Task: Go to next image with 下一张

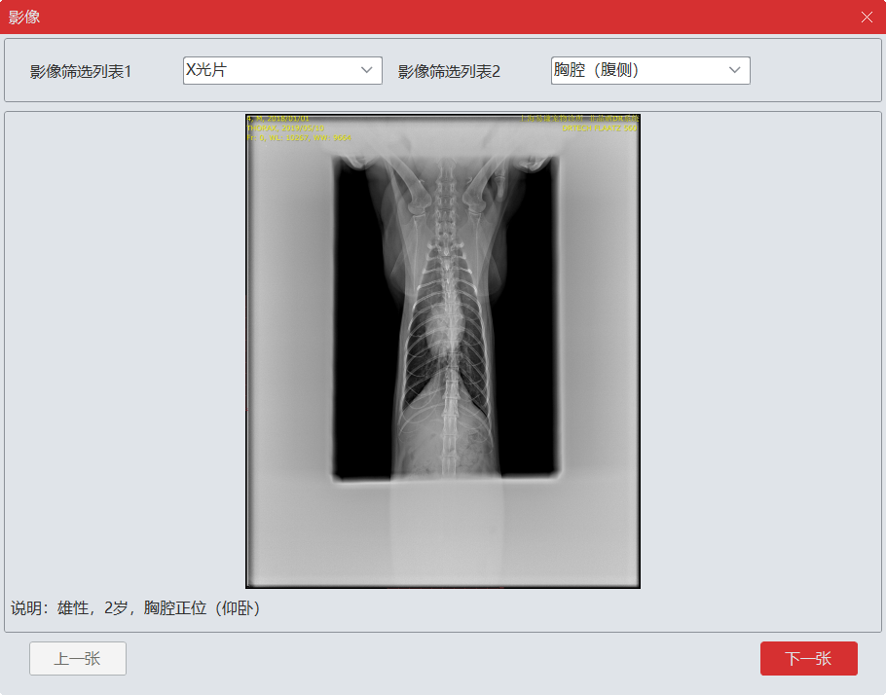Action: [x=808, y=659]
